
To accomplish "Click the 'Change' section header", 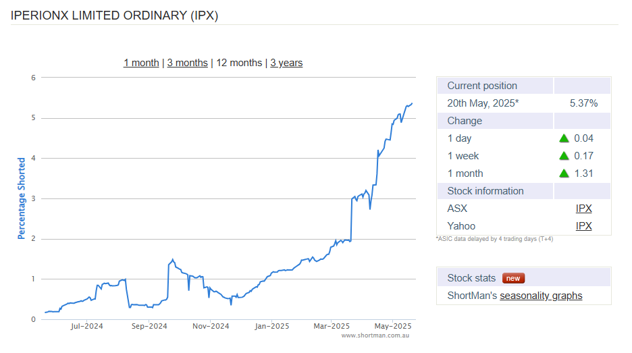I will pos(465,121).
